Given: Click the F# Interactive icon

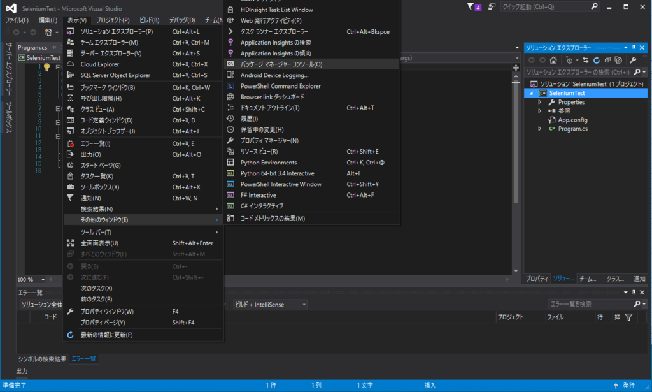Looking at the screenshot, I should point(230,195).
